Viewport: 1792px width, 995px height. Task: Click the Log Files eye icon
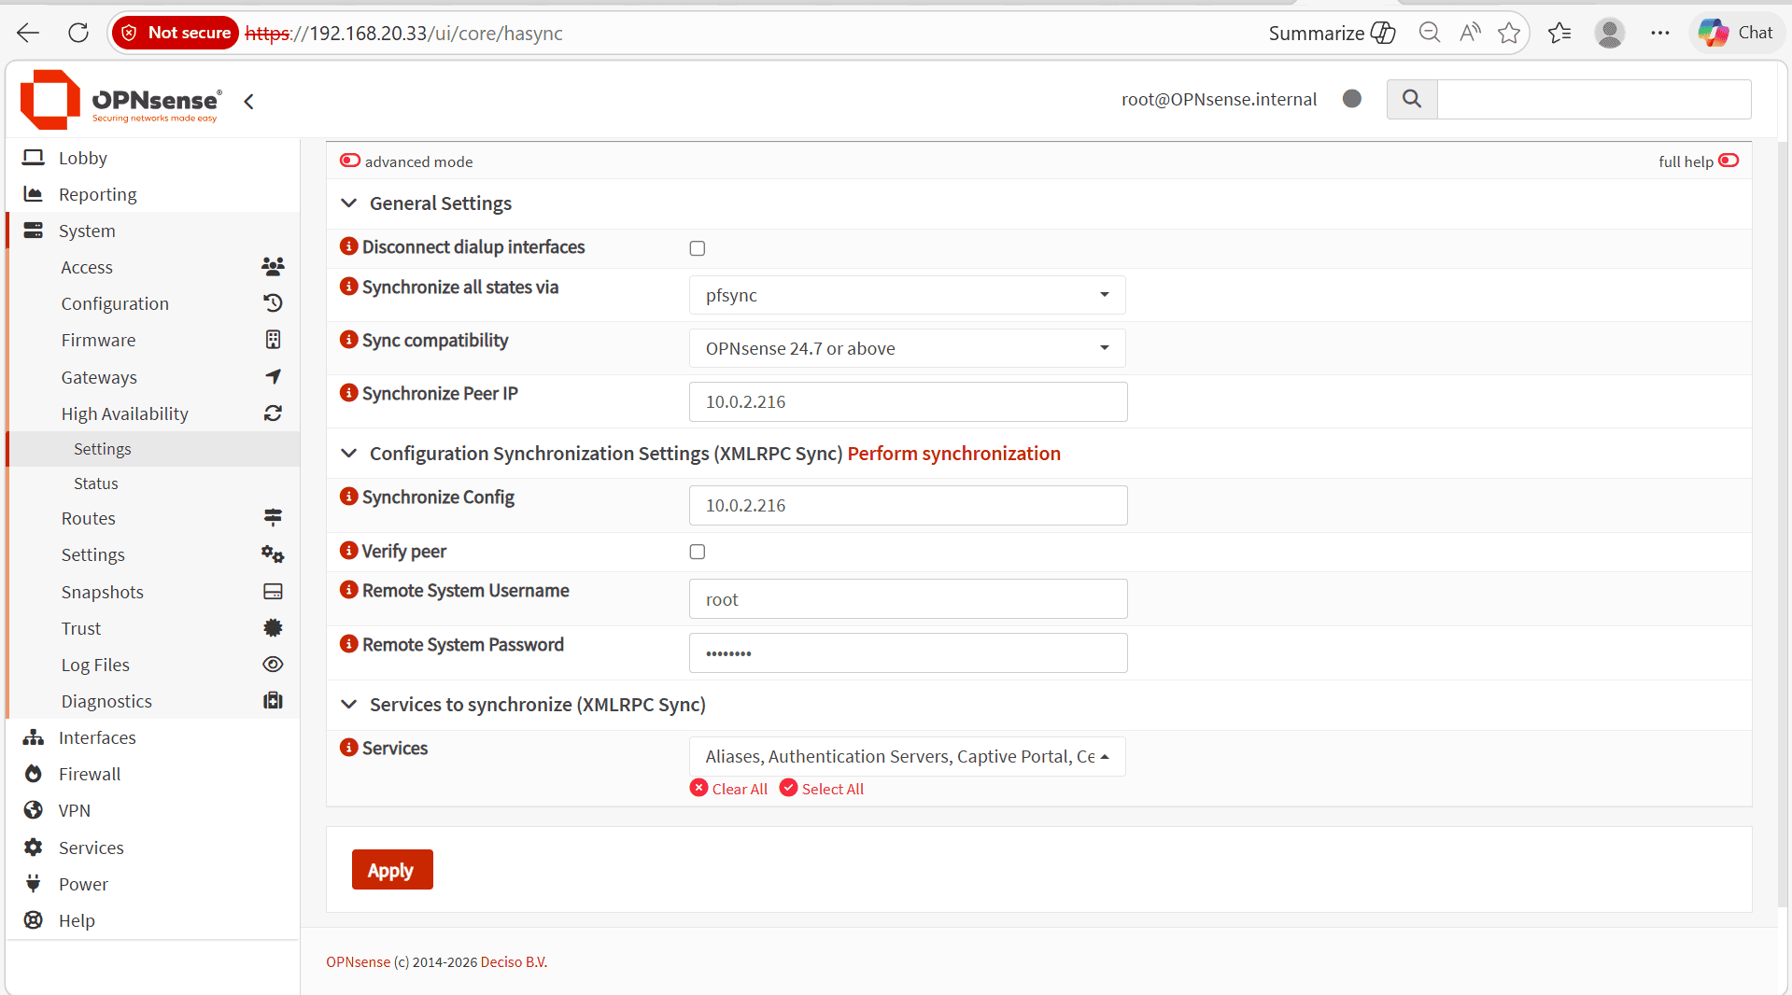tap(273, 665)
